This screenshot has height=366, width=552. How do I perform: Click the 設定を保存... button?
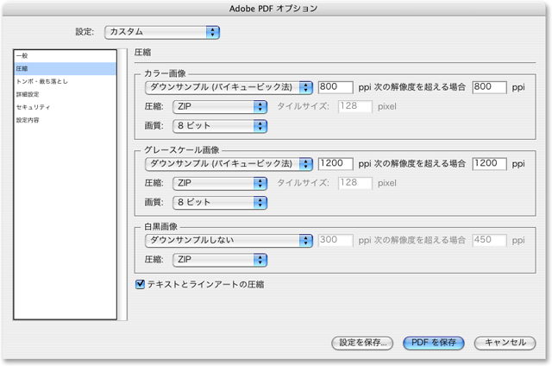[x=363, y=343]
